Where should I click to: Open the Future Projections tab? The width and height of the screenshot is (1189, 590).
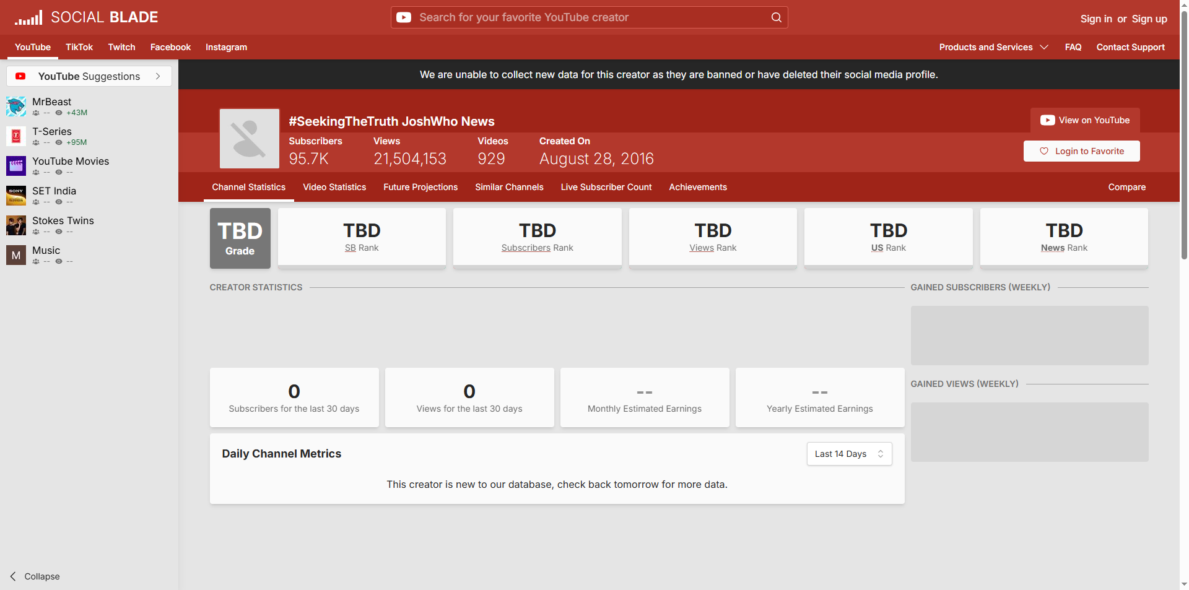pos(420,187)
